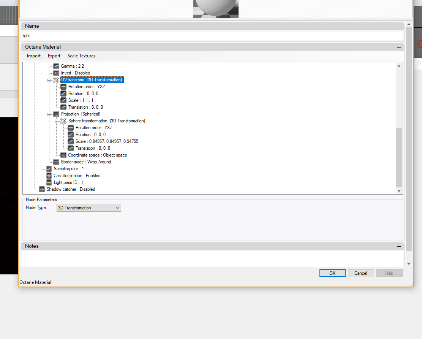This screenshot has width=422, height=339.
Task: Select Scale : 1, 1, 1 row
Action: point(81,100)
